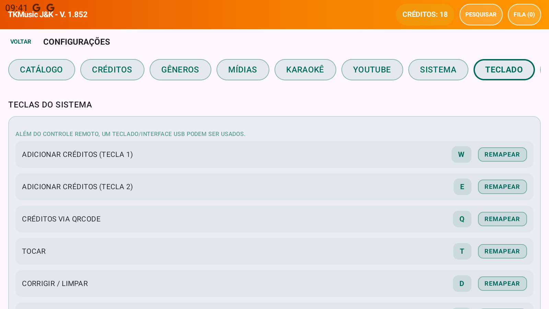This screenshot has width=549, height=309.
Task: Select the CRÉDITOS VIA QRCODE label
Action: [61, 219]
